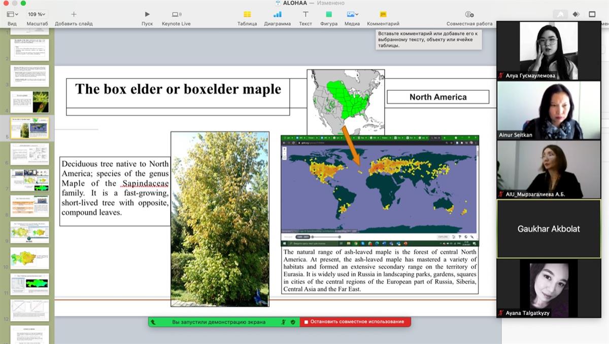This screenshot has height=344, width=609.
Task: Insert a shape via Фигура icon
Action: pos(329,15)
